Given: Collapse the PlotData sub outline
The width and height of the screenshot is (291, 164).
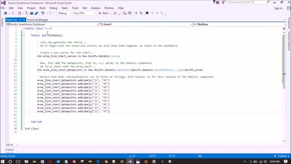Looking at the screenshot, I should tap(24, 36).
